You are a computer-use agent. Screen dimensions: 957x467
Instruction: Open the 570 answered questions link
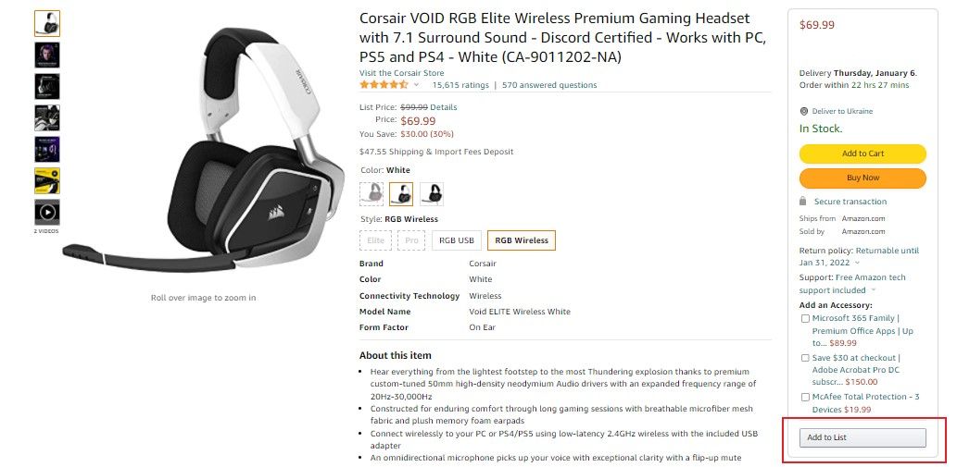coord(549,85)
